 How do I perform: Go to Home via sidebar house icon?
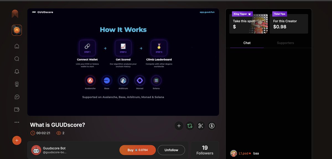coord(17,46)
